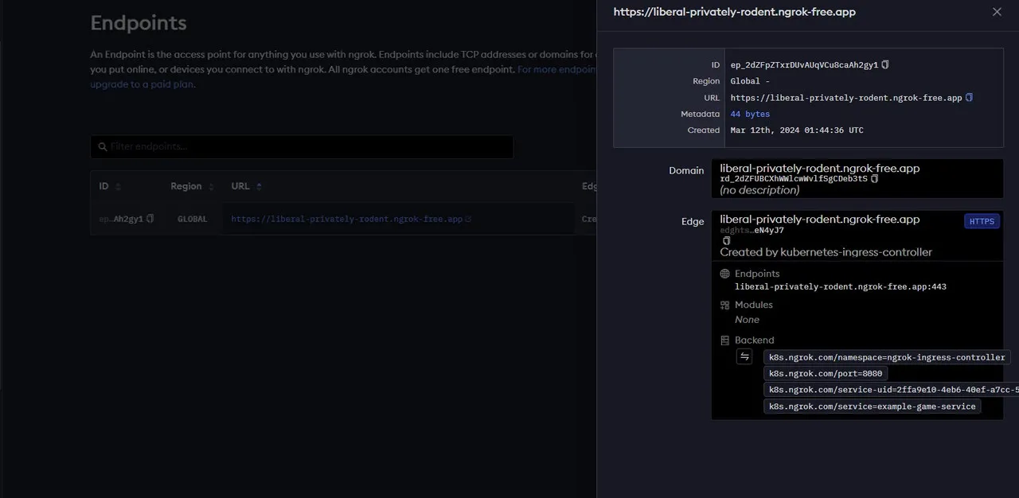The image size is (1019, 498).
Task: Copy the endpoint ID ep_2dZFpZTxrDUvAUqVCu8caAh2gy1
Action: (x=885, y=64)
